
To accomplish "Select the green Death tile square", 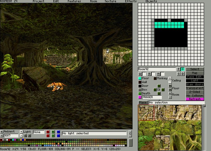I will 140,94.
